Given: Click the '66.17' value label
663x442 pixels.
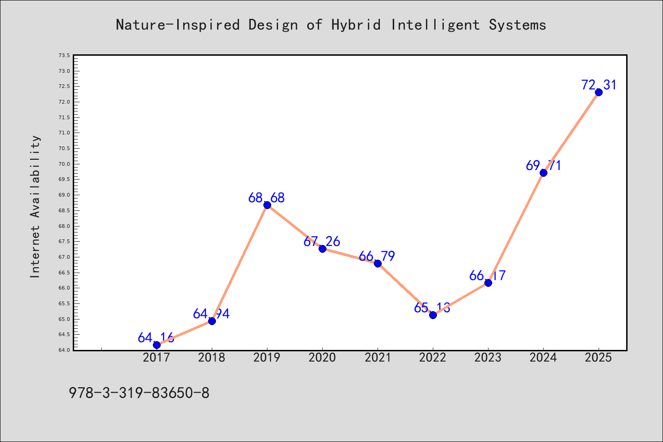Looking at the screenshot, I should tap(488, 275).
